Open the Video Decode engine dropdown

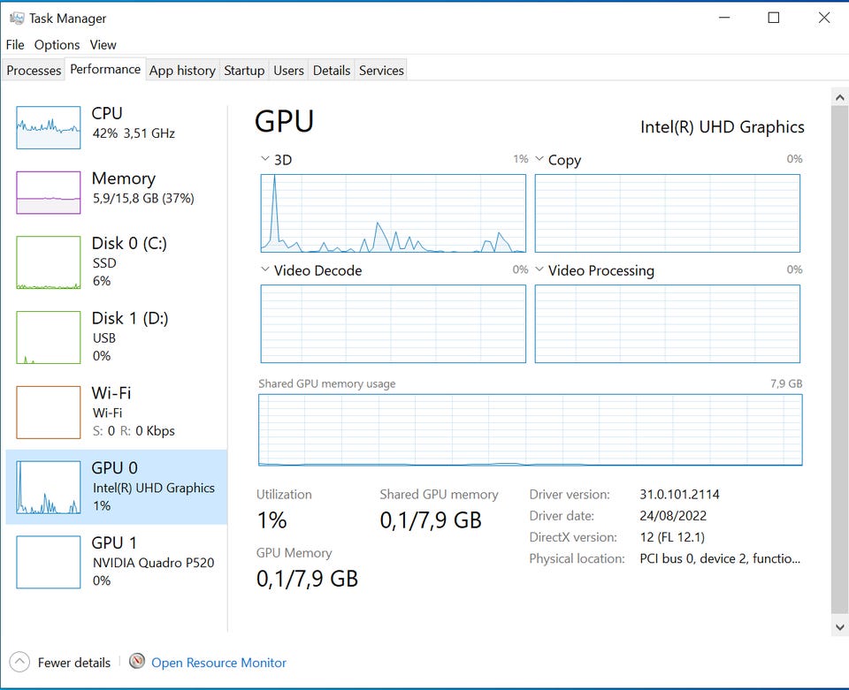(265, 269)
